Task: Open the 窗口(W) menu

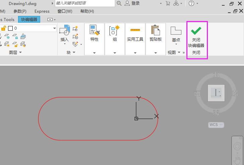Action: (65, 11)
